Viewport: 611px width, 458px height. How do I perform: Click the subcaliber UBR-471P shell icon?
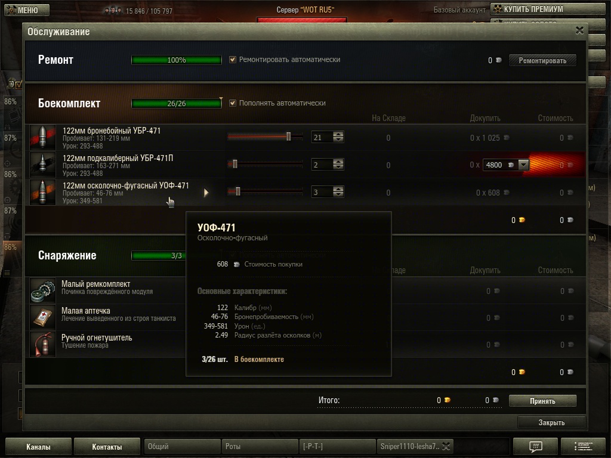click(x=43, y=165)
